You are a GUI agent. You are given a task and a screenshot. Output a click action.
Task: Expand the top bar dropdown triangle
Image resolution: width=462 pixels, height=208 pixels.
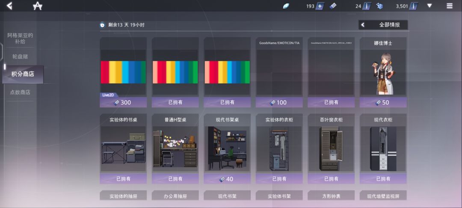[x=429, y=6]
